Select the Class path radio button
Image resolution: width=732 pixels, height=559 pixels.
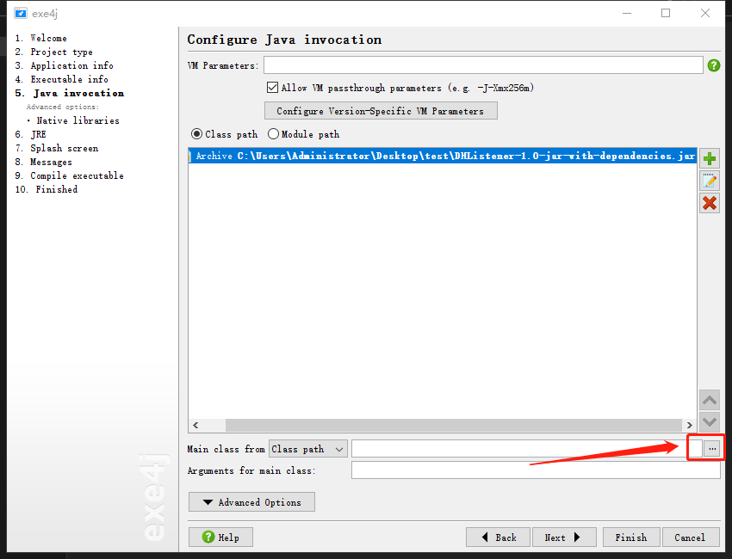click(x=196, y=134)
